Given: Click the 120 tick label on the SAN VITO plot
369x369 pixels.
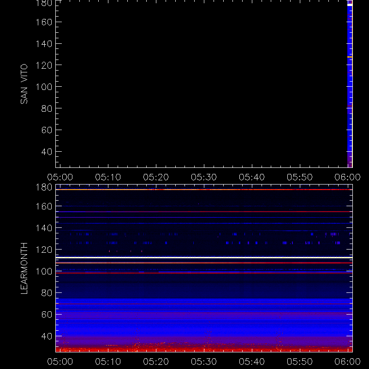Looking at the screenshot, I should coord(44,65).
